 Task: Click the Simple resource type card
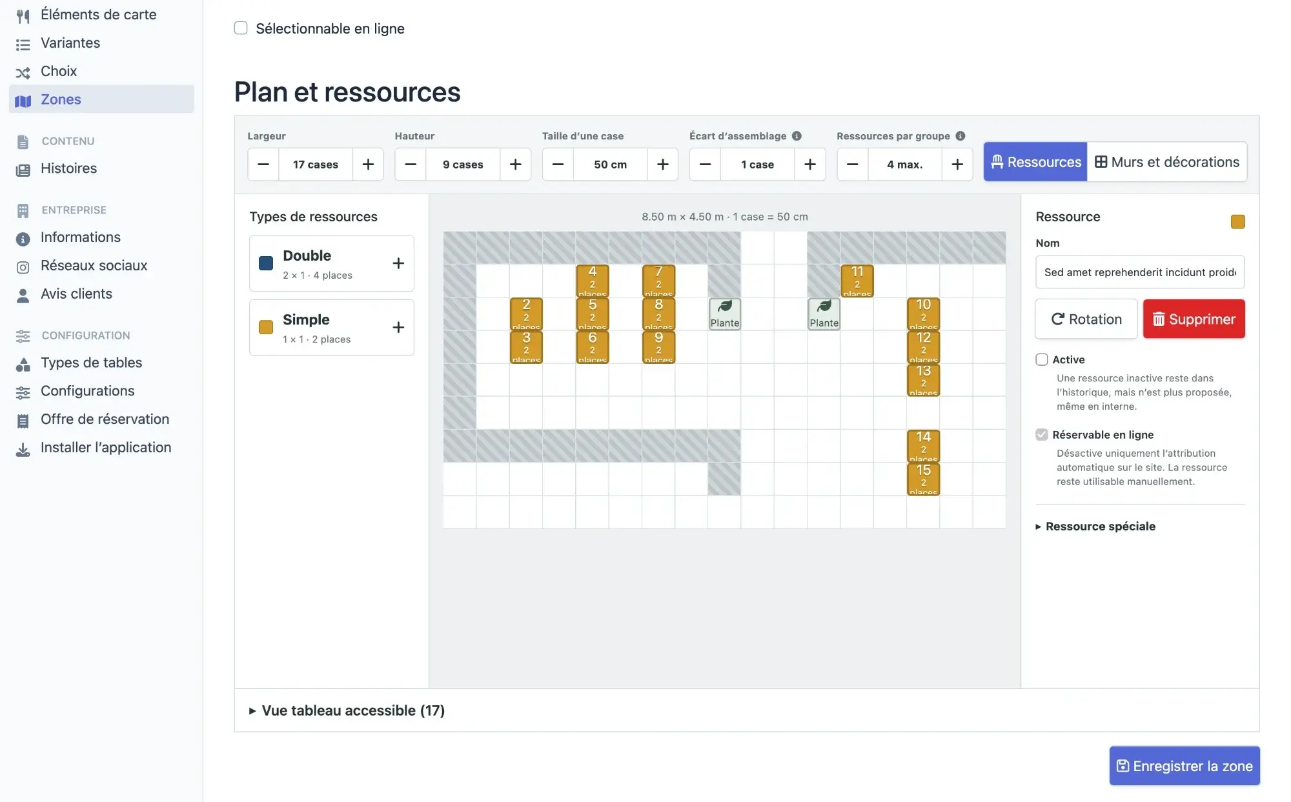coord(332,327)
